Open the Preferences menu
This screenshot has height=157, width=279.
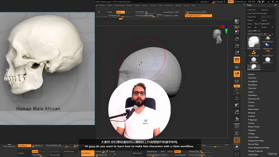click(x=119, y=5)
